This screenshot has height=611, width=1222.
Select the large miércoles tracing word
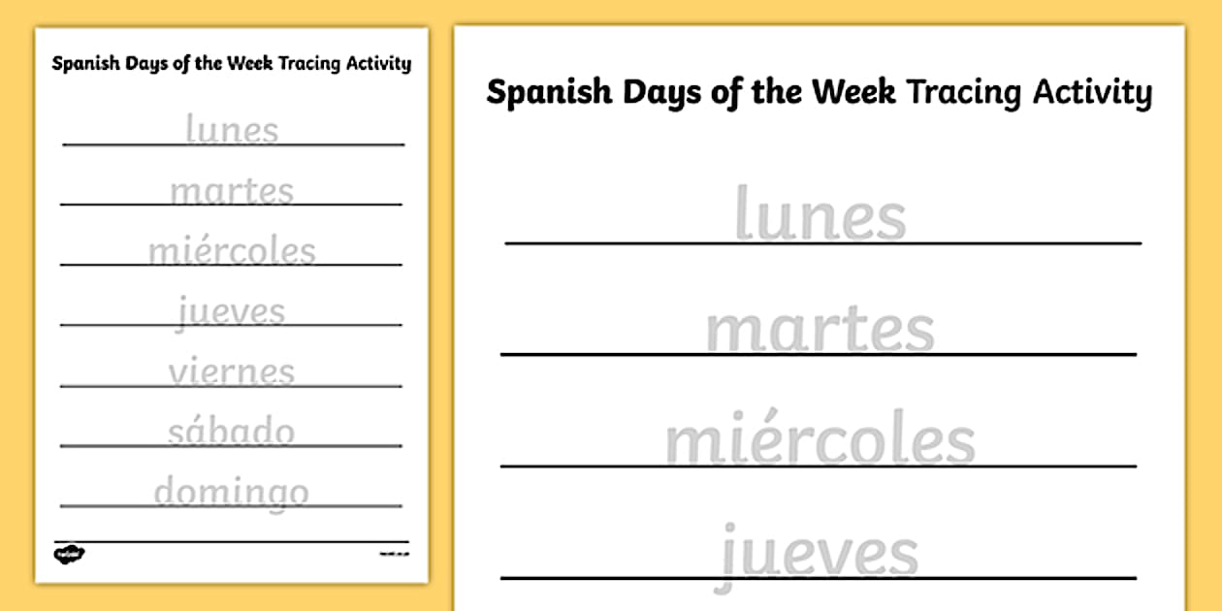pyautogui.click(x=820, y=441)
